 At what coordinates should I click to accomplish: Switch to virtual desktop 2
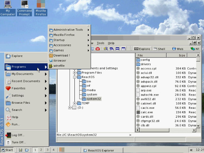pos(41,150)
